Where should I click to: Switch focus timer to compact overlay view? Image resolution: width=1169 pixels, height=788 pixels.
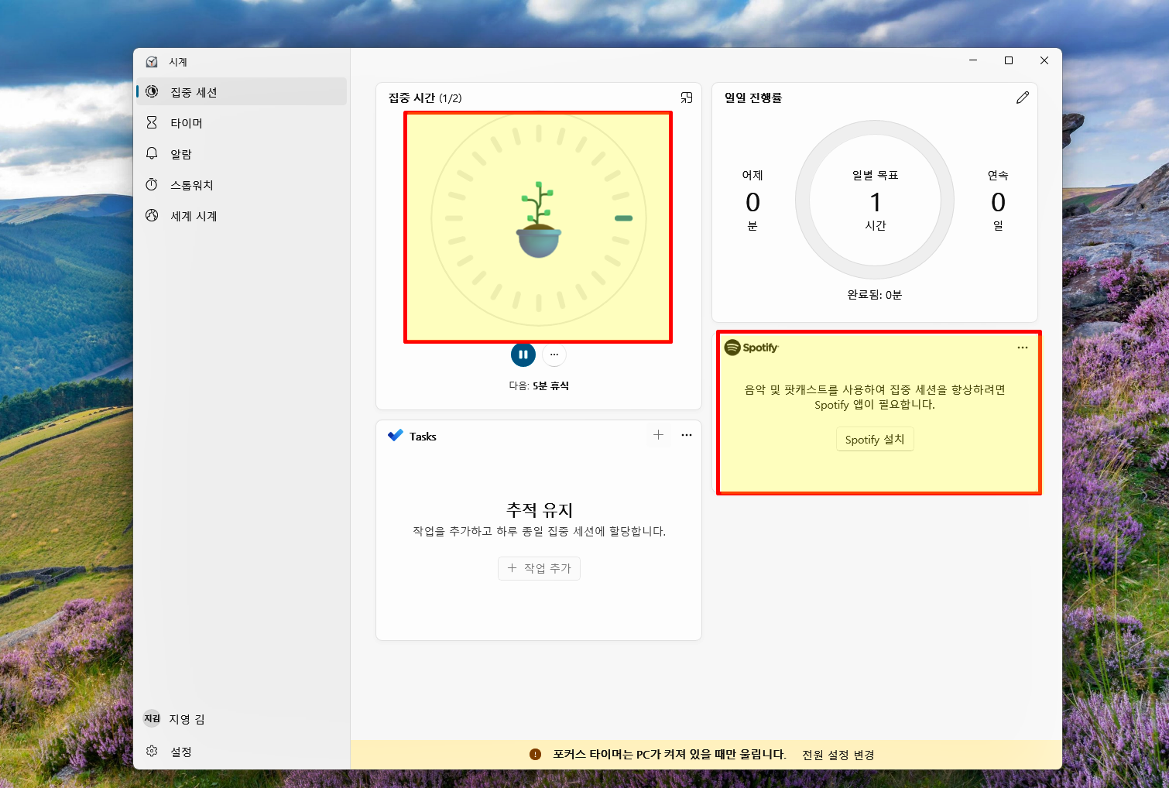(x=687, y=98)
